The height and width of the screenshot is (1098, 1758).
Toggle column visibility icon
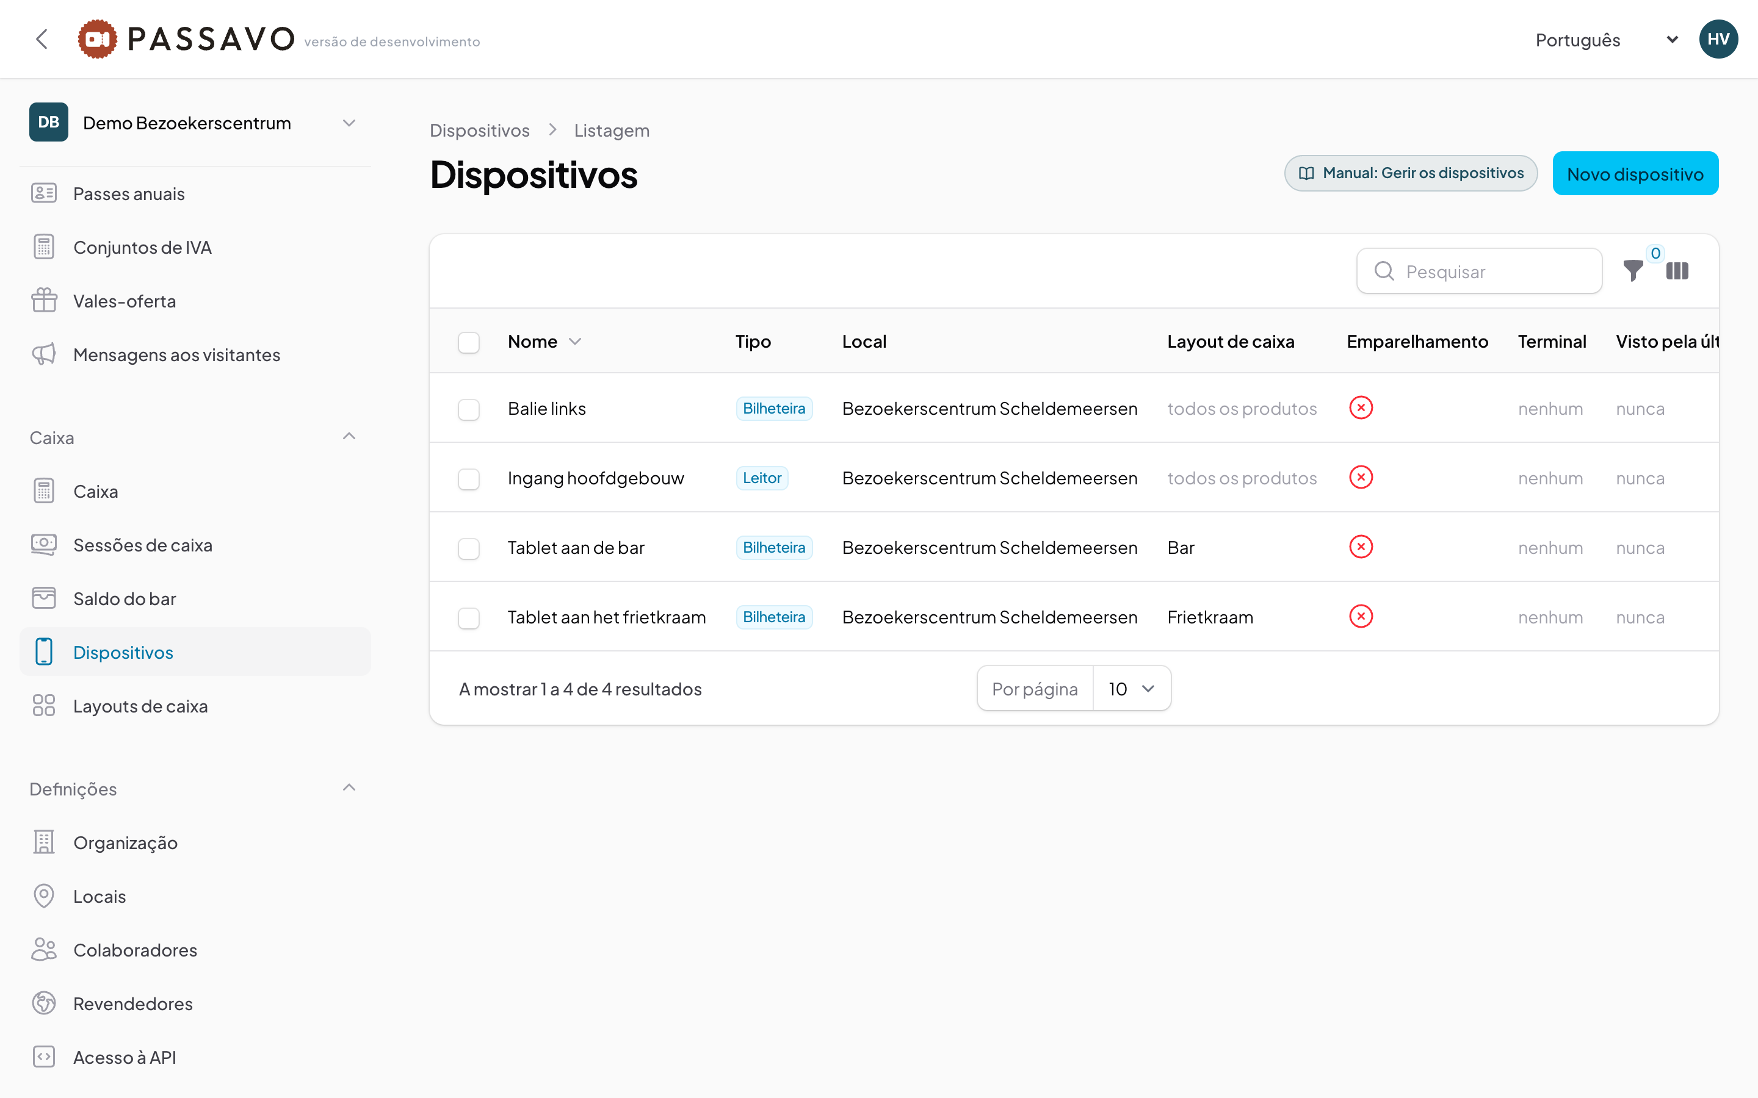point(1677,271)
